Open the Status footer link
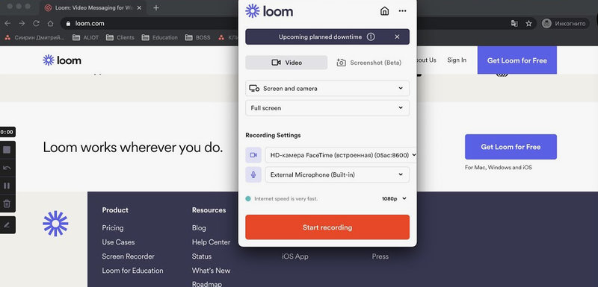598x287 pixels. click(x=202, y=256)
